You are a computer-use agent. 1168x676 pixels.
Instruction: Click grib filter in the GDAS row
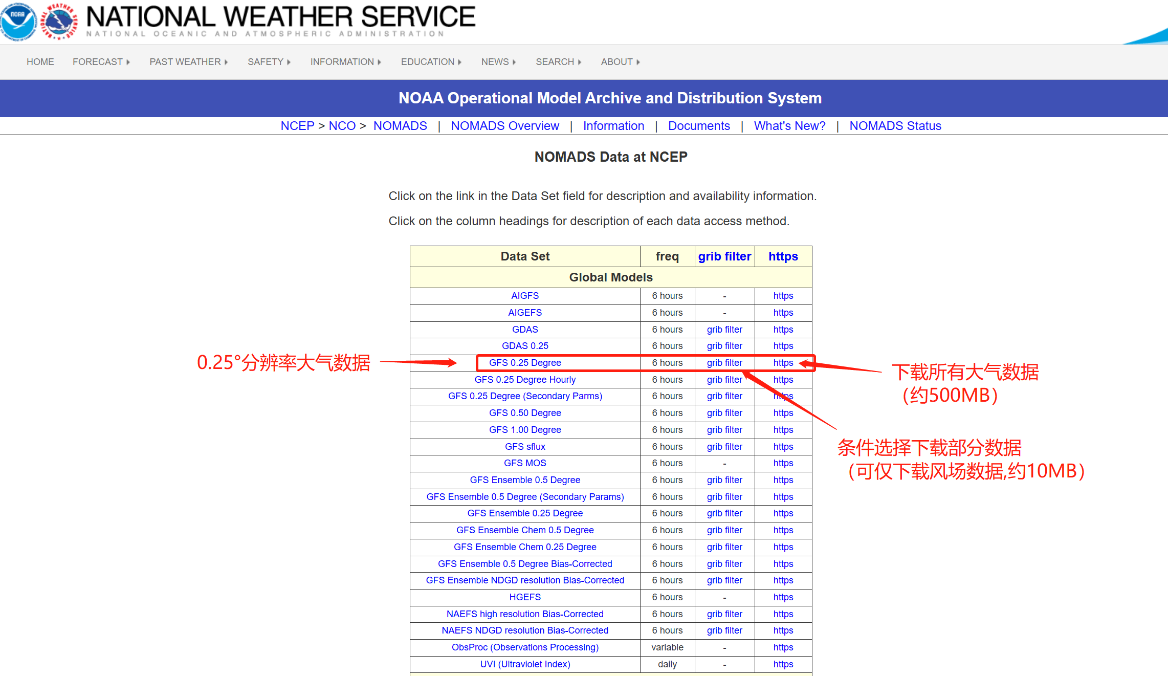click(724, 330)
